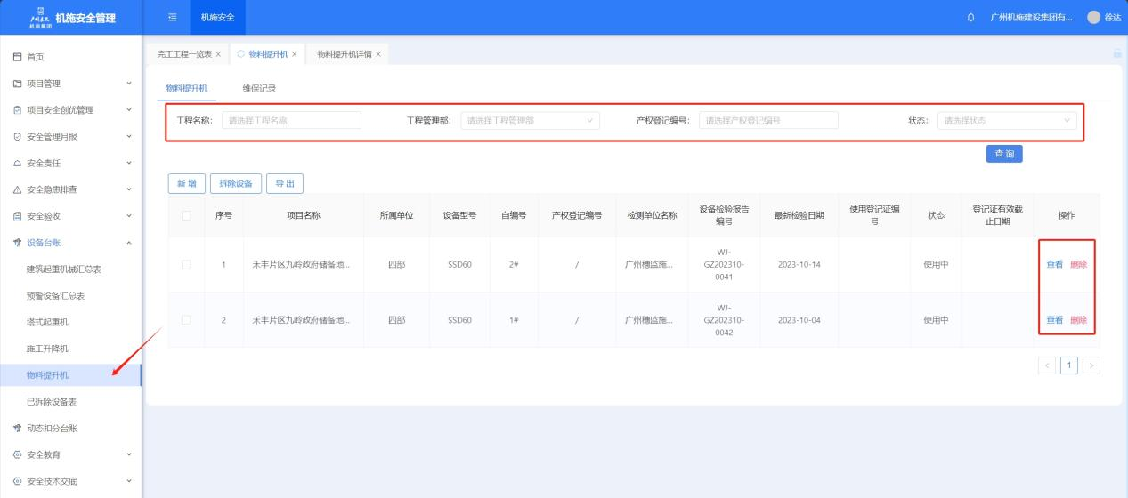
Task: Click the notification bell icon
Action: (x=970, y=18)
